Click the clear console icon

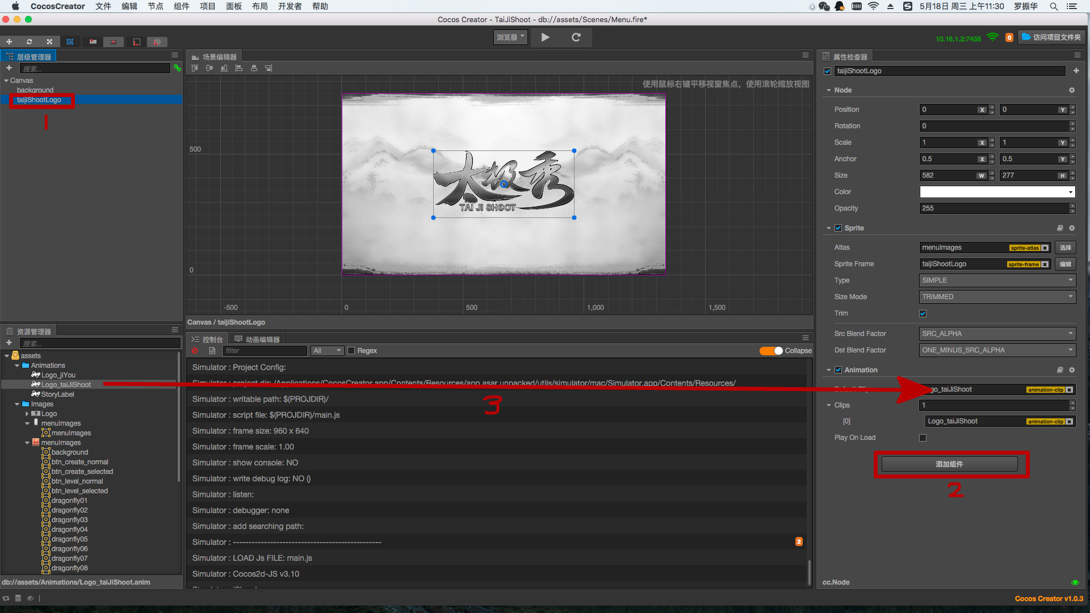click(x=195, y=351)
